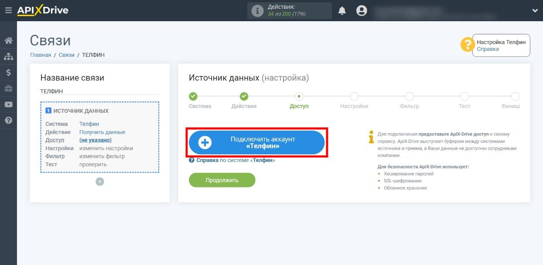Open the notifications bell

click(x=342, y=11)
